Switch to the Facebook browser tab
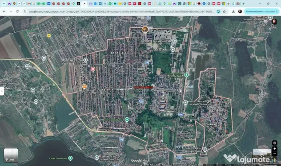The image size is (281, 166). pos(204,4)
